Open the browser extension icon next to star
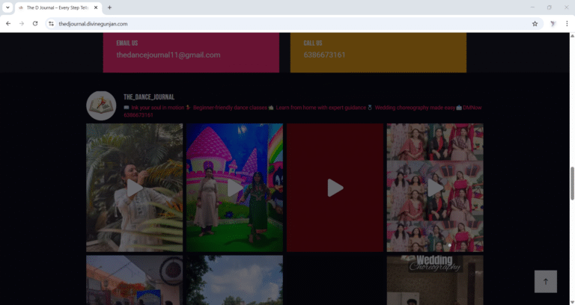Image resolution: width=575 pixels, height=305 pixels. coord(553,24)
